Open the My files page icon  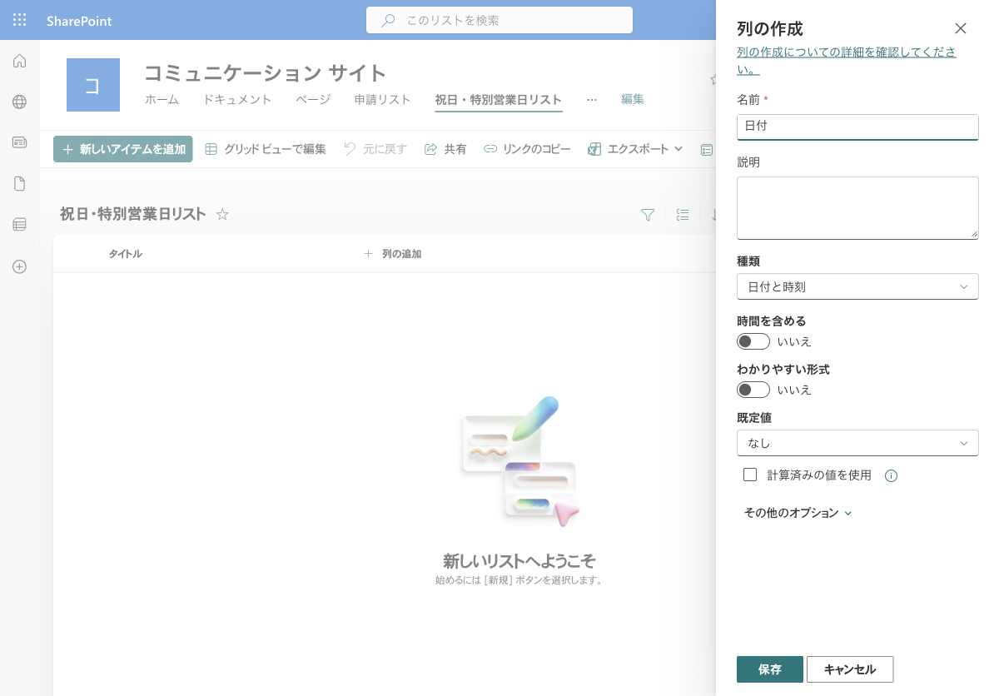[x=19, y=183]
